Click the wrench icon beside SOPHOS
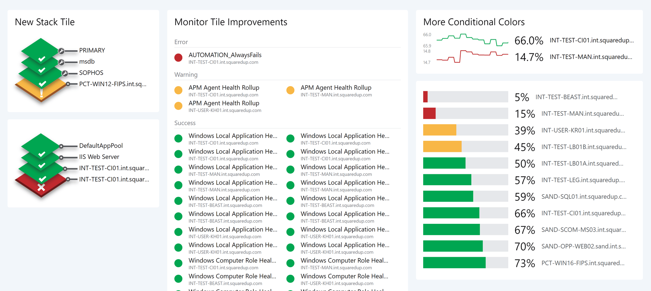This screenshot has height=291, width=651. (65, 73)
